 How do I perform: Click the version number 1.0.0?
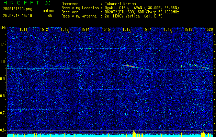click(x=47, y=3)
